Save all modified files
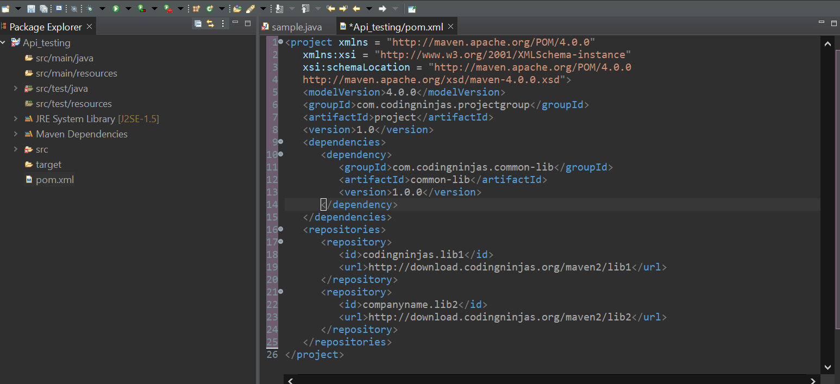This screenshot has width=840, height=384. coord(42,8)
